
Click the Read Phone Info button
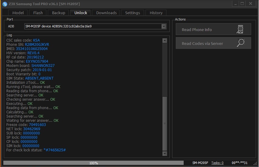(213, 29)
